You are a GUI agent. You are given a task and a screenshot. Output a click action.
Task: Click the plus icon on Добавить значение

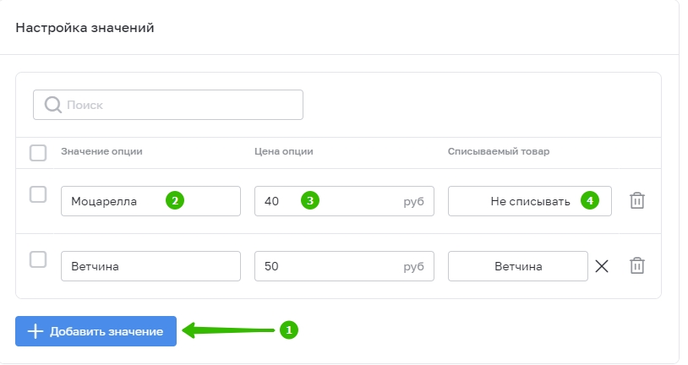coord(35,331)
